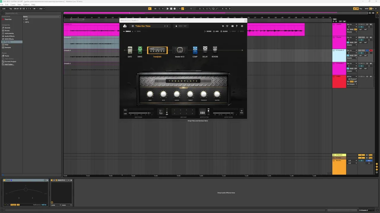The width and height of the screenshot is (380, 213).
Task: Open the preset list grid icon
Action: [x=133, y=26]
